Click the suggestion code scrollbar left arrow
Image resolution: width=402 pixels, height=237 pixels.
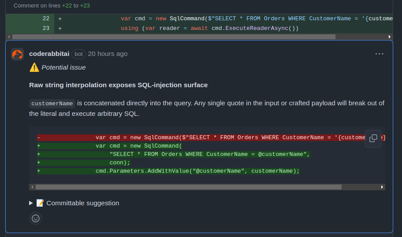pos(32,187)
